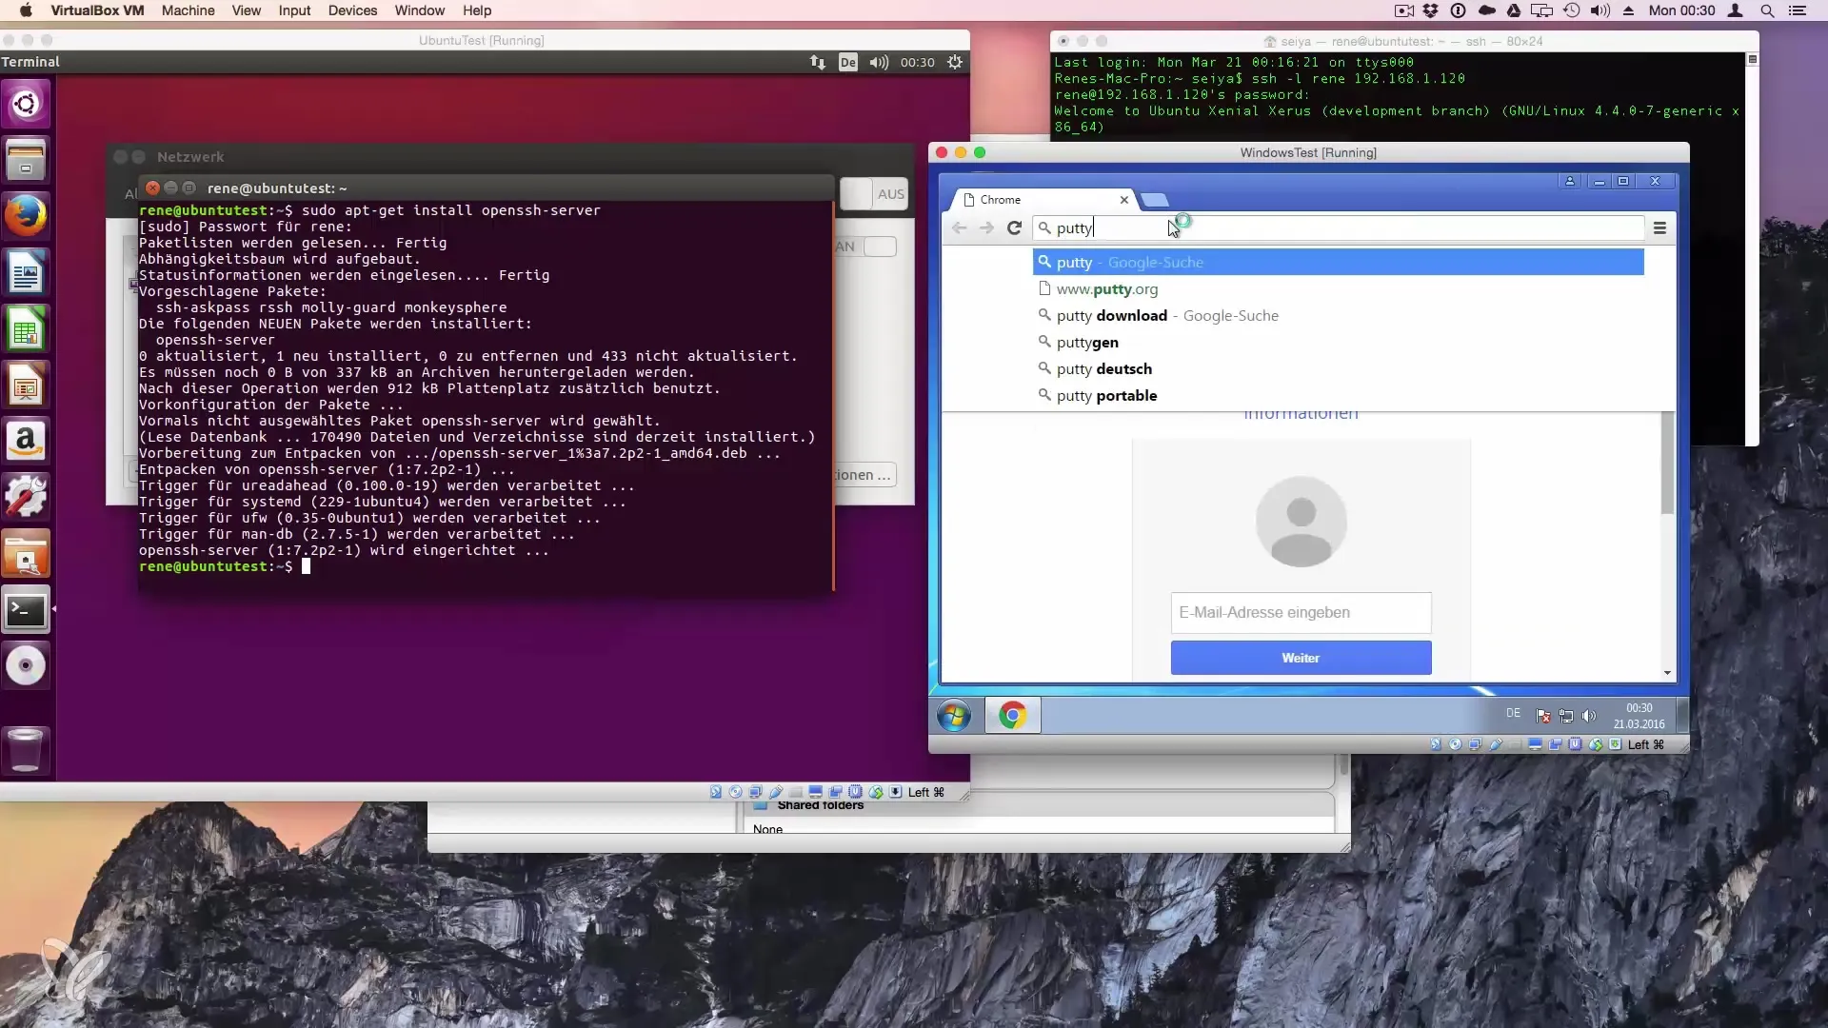
Task: Open DVD disc icon in Ubuntu launcher
Action: pos(26,665)
